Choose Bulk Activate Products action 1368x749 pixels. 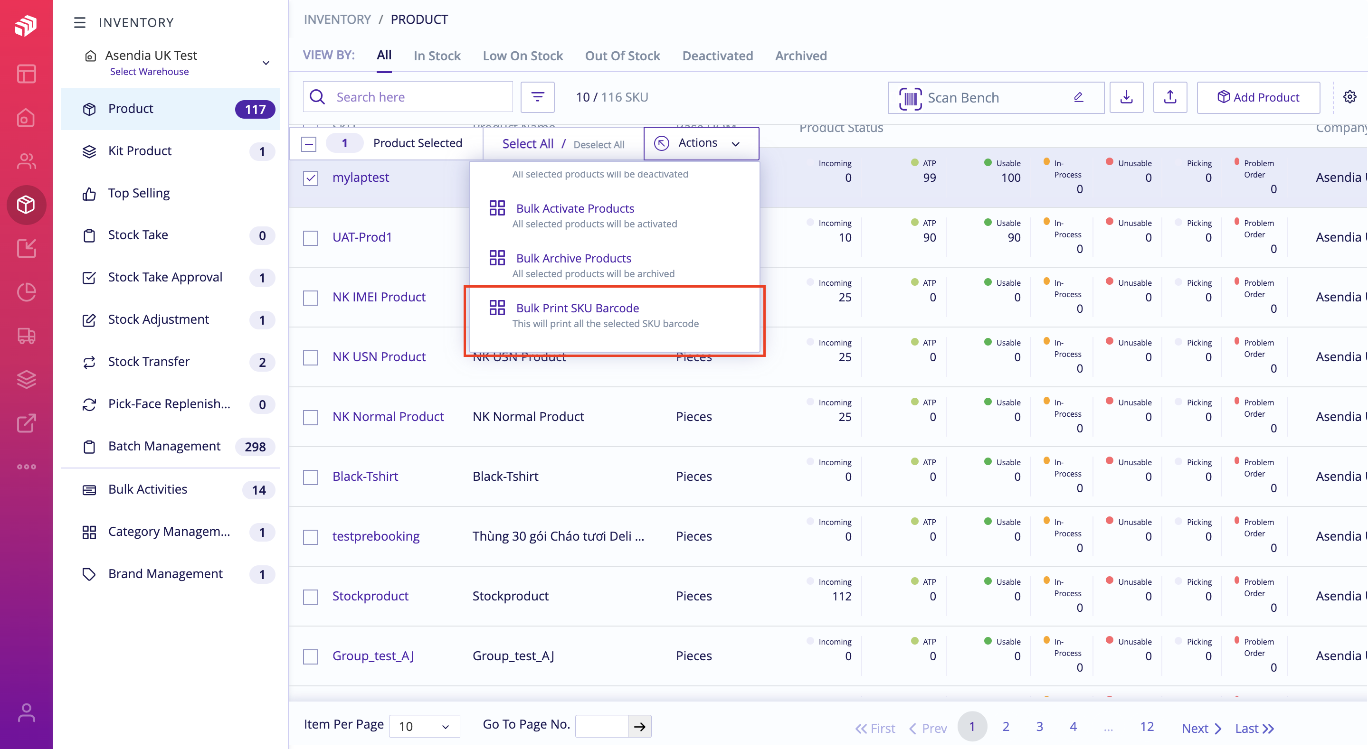(614, 215)
